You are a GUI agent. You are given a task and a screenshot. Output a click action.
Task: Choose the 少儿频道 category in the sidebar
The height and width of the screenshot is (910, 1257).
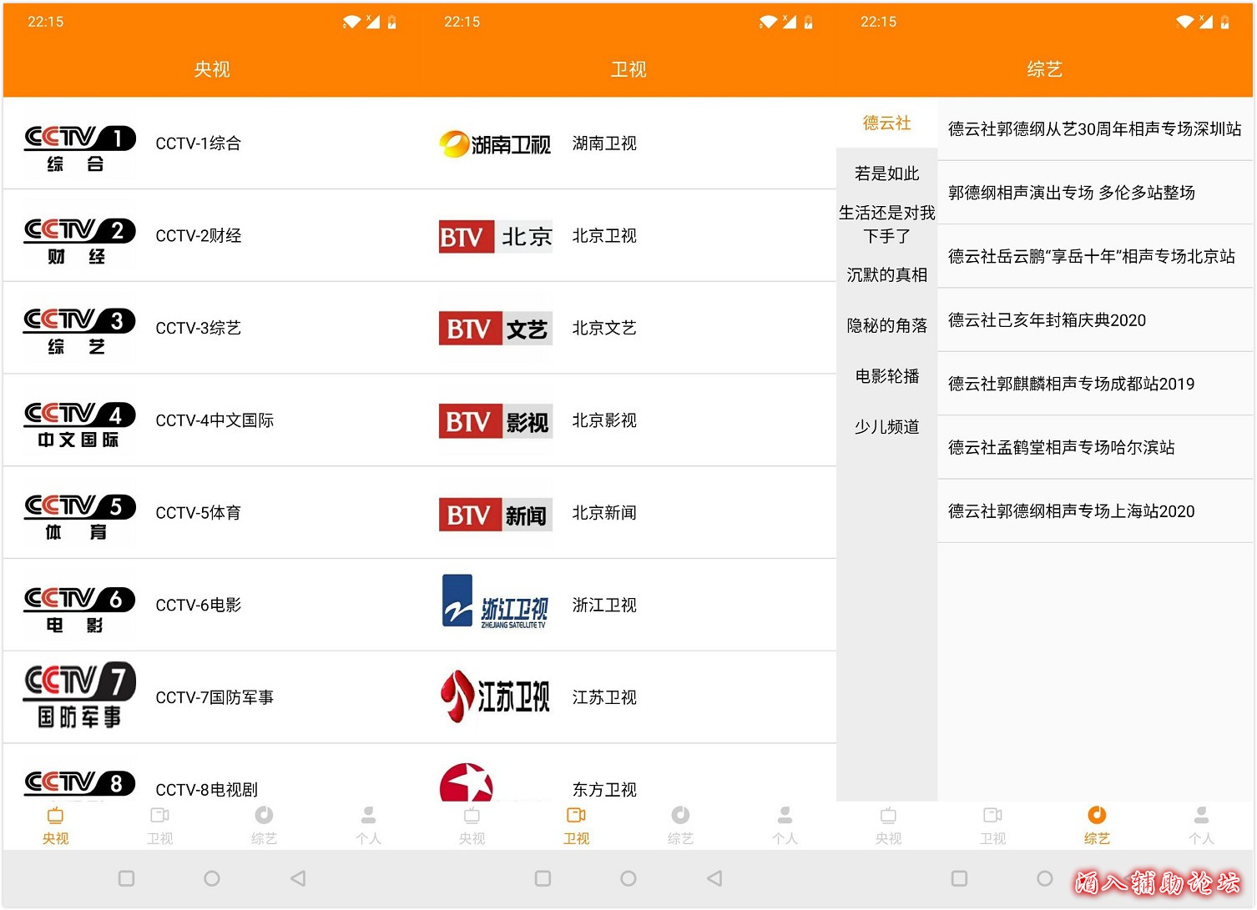pyautogui.click(x=886, y=427)
